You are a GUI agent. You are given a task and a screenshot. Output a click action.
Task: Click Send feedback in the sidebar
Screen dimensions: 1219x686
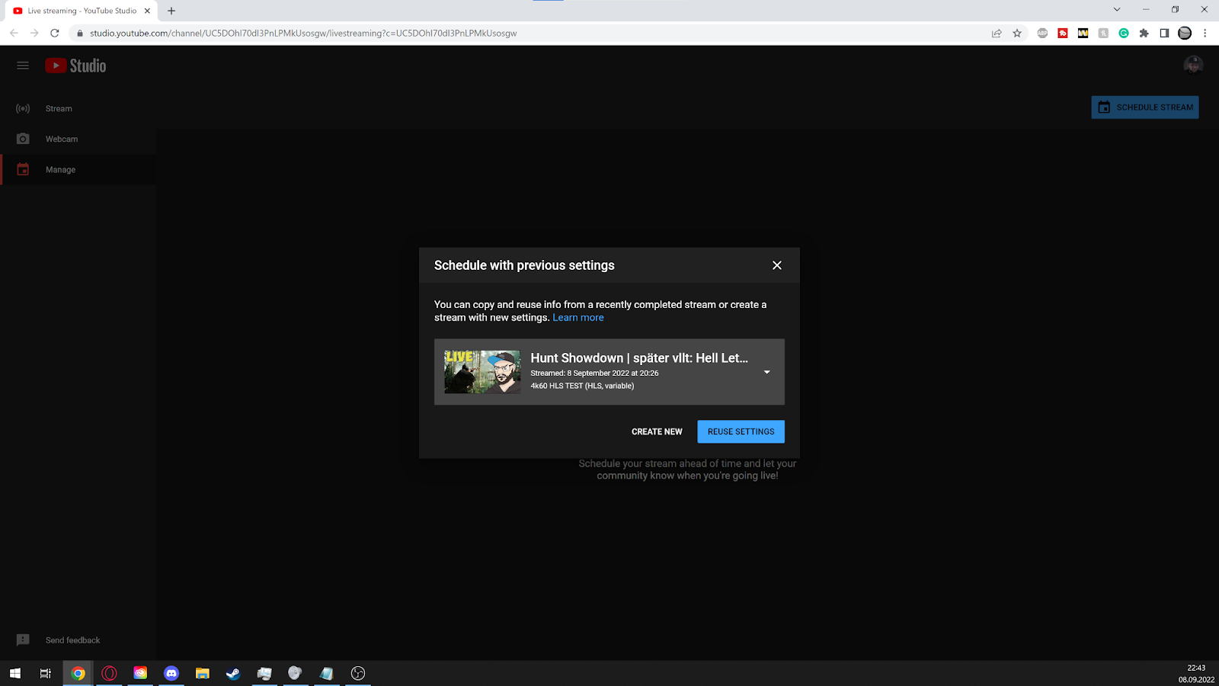tap(72, 640)
